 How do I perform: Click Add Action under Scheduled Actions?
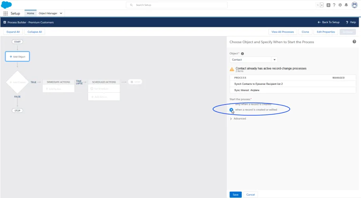[x=99, y=97]
